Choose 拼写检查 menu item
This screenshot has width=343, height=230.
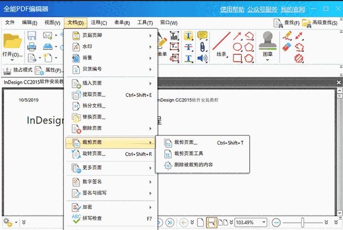click(111, 218)
